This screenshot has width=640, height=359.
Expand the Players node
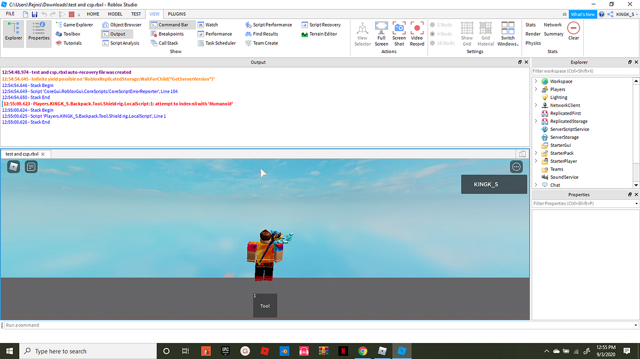[536, 89]
